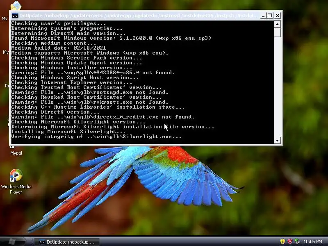Click 'Checking Internet Explorer version...' line
Image resolution: width=328 pixels, height=246 pixels.
[x=72, y=82]
